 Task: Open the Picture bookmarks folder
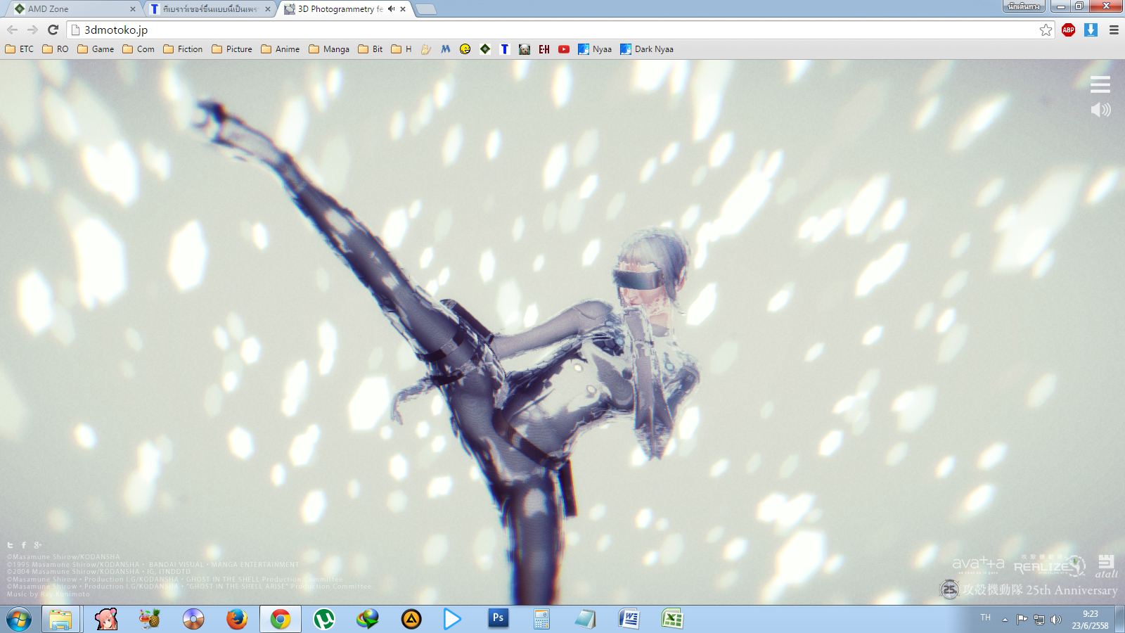tap(232, 49)
